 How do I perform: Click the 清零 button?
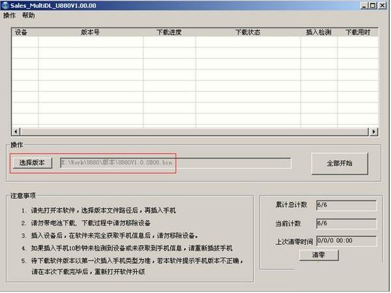pyautogui.click(x=319, y=255)
